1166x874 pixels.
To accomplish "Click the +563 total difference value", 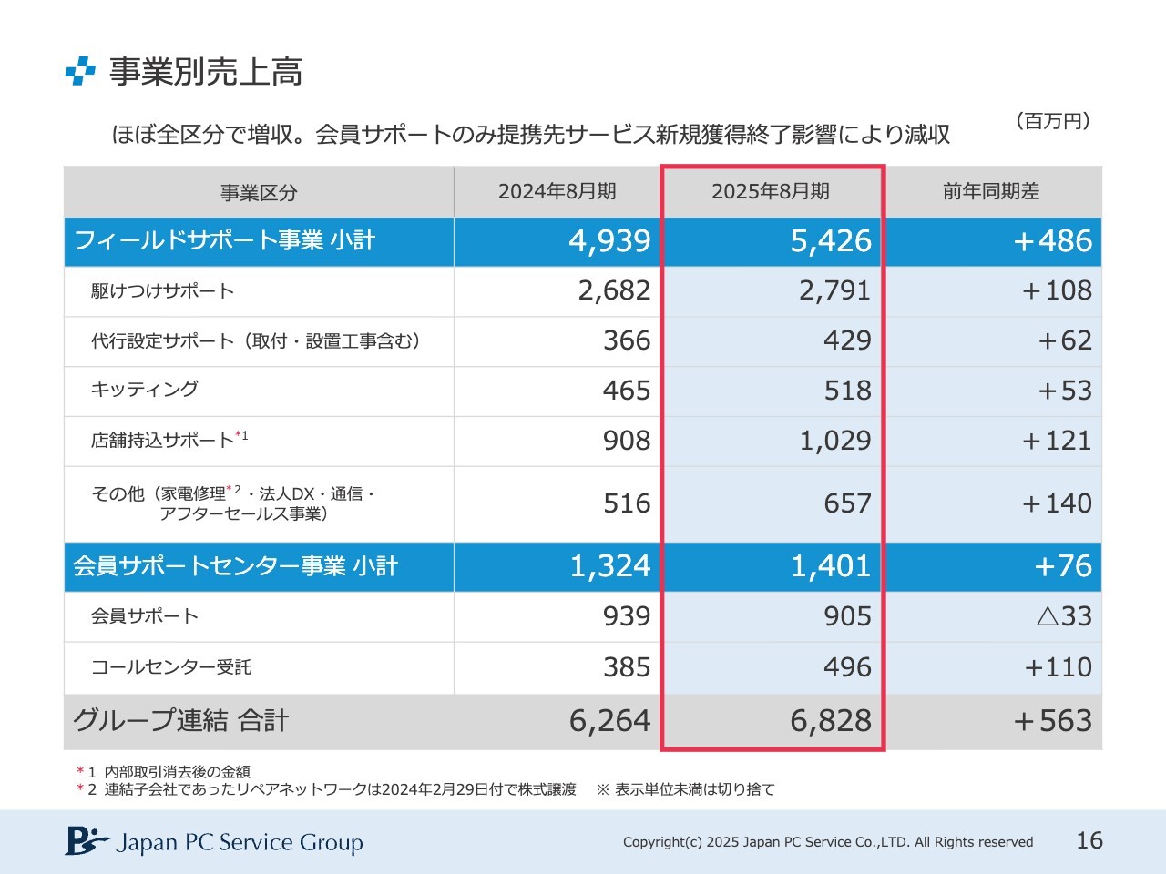I will pyautogui.click(x=1052, y=721).
